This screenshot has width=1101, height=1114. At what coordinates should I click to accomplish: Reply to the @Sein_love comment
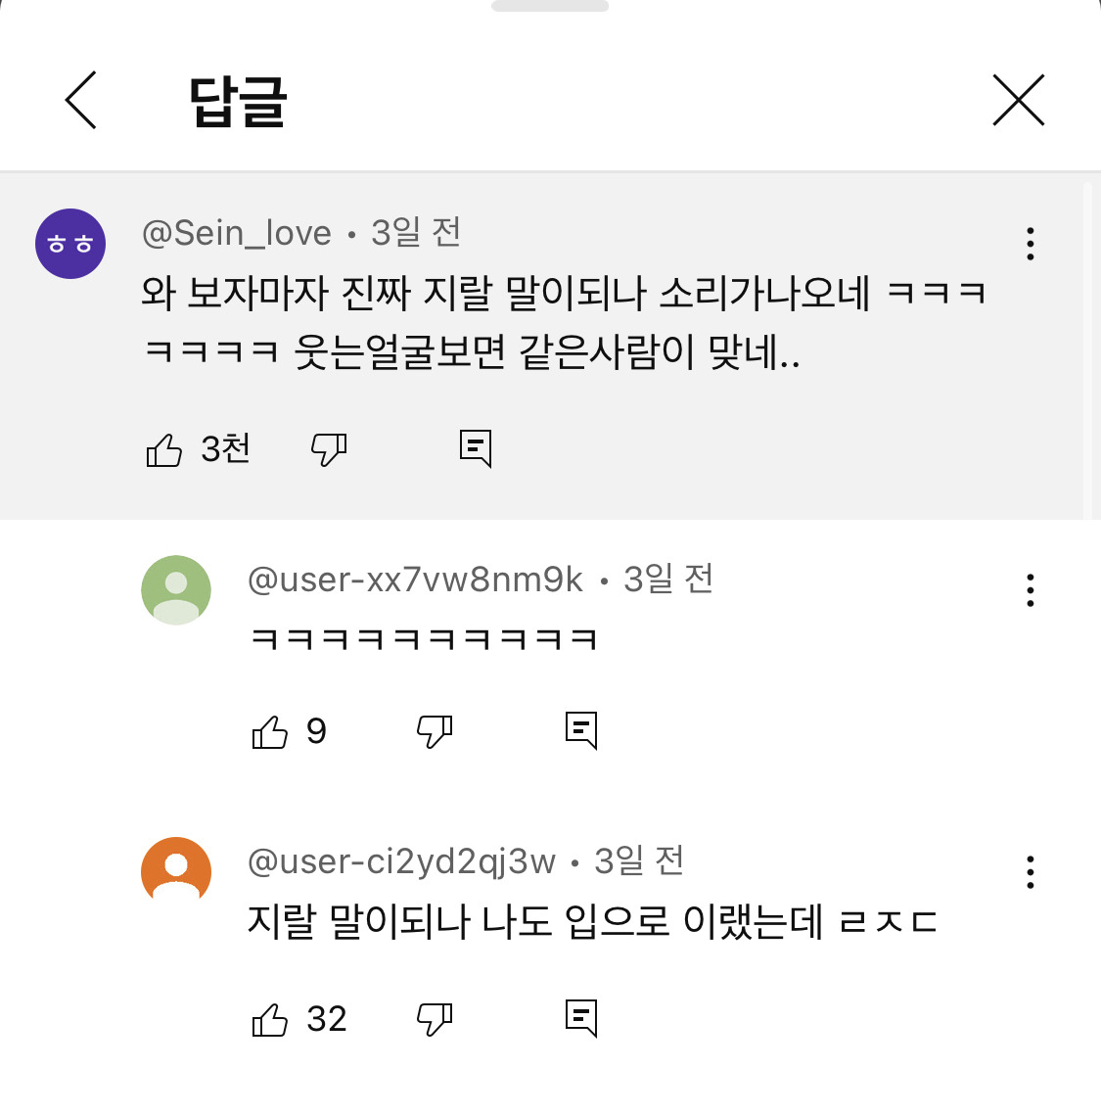[476, 448]
